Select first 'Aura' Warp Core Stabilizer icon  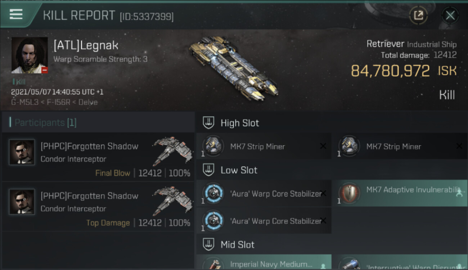[213, 193]
